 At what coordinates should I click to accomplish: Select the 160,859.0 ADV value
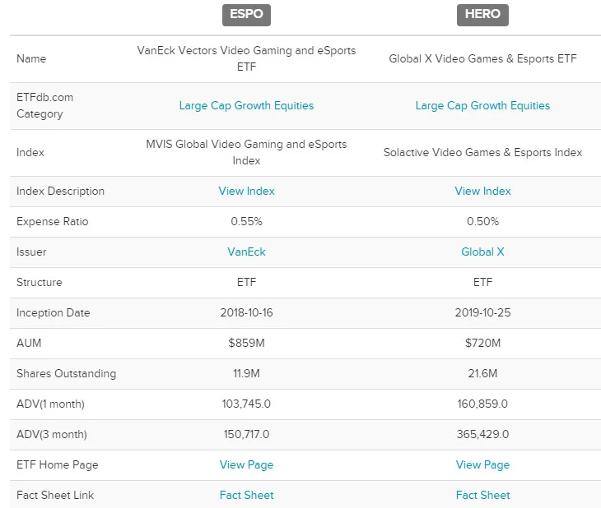point(482,404)
